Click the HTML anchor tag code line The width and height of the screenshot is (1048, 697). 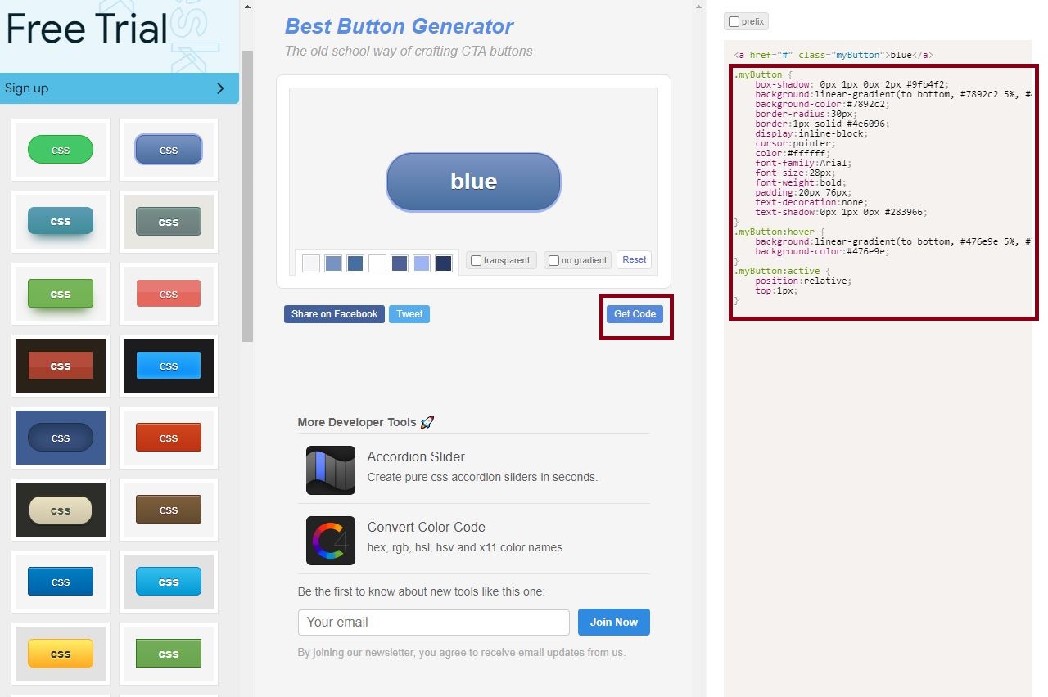[x=833, y=56]
